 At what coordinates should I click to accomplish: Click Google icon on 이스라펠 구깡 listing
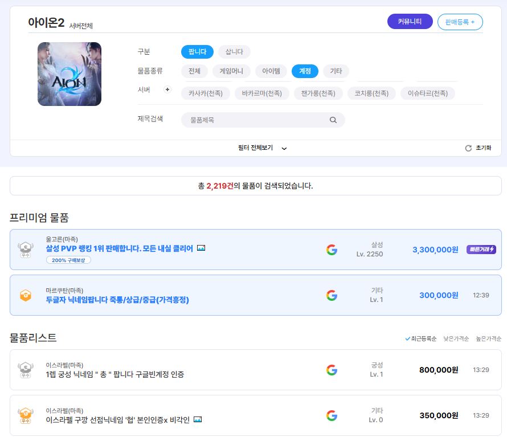click(x=332, y=415)
